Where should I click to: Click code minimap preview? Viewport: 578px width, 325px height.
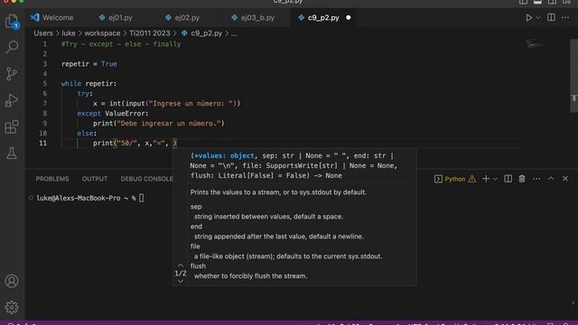pos(534,44)
